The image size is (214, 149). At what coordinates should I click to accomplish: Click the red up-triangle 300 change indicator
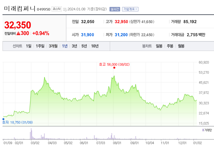23,33
